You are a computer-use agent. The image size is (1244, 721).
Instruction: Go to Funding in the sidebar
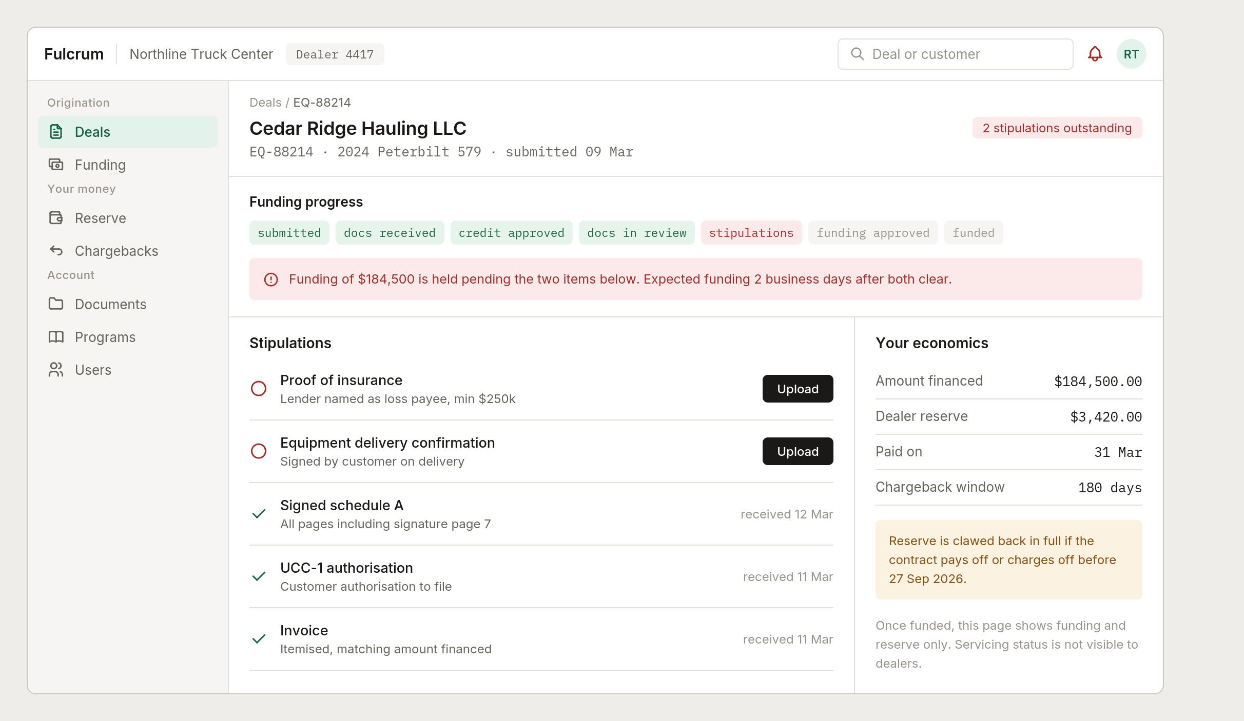click(x=128, y=165)
